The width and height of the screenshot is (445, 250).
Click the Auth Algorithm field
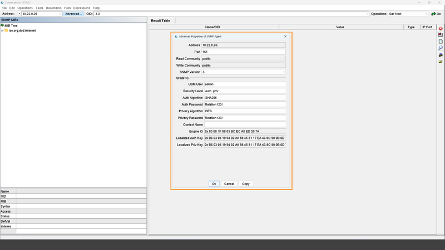coord(245,98)
